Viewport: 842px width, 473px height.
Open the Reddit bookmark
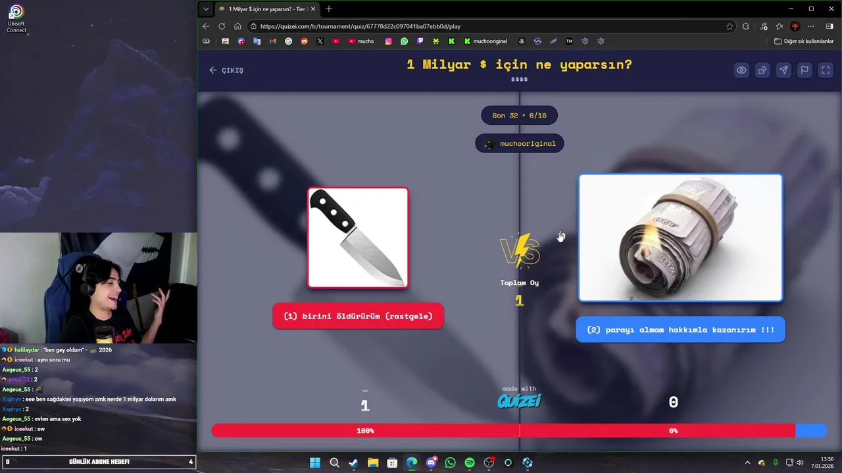304,41
